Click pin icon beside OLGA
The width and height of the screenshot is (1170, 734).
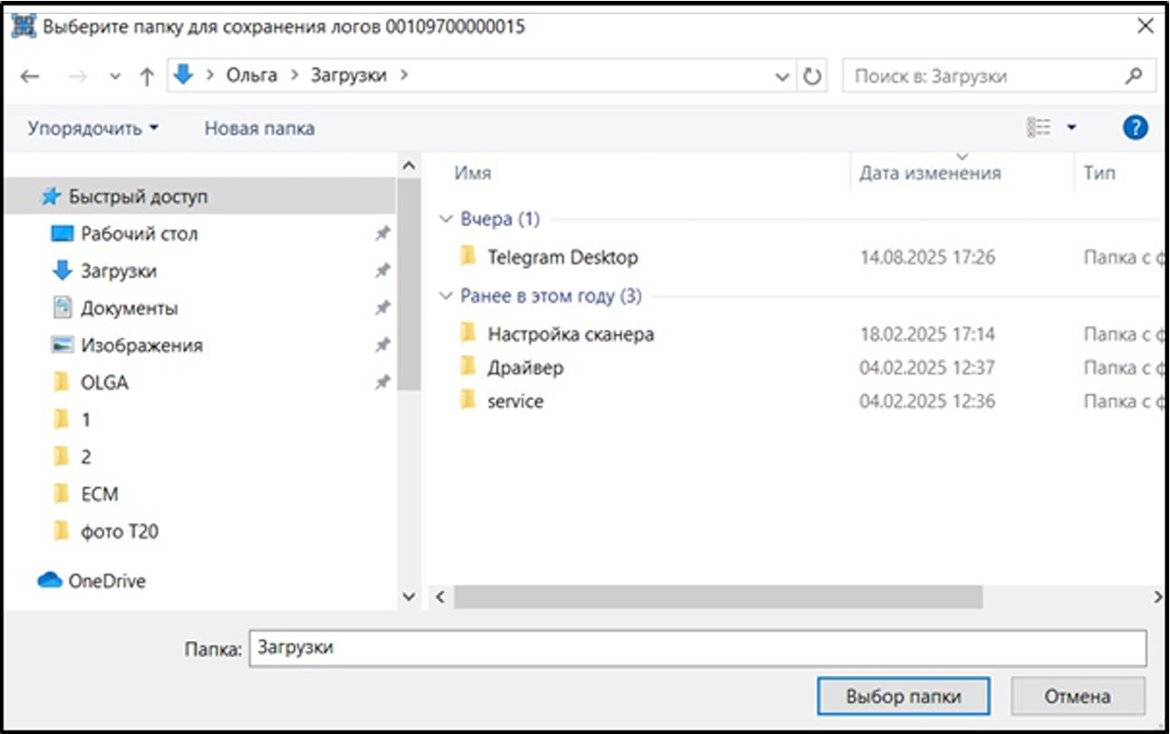(x=382, y=382)
